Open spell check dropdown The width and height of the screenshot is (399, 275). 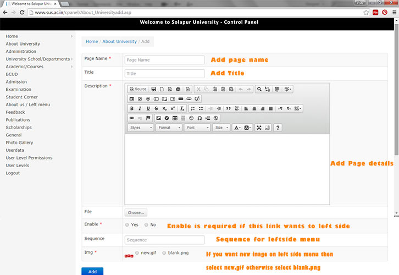click(x=287, y=89)
